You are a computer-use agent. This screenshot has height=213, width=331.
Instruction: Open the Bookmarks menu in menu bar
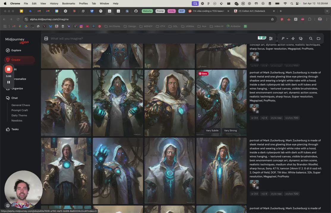click(69, 3)
